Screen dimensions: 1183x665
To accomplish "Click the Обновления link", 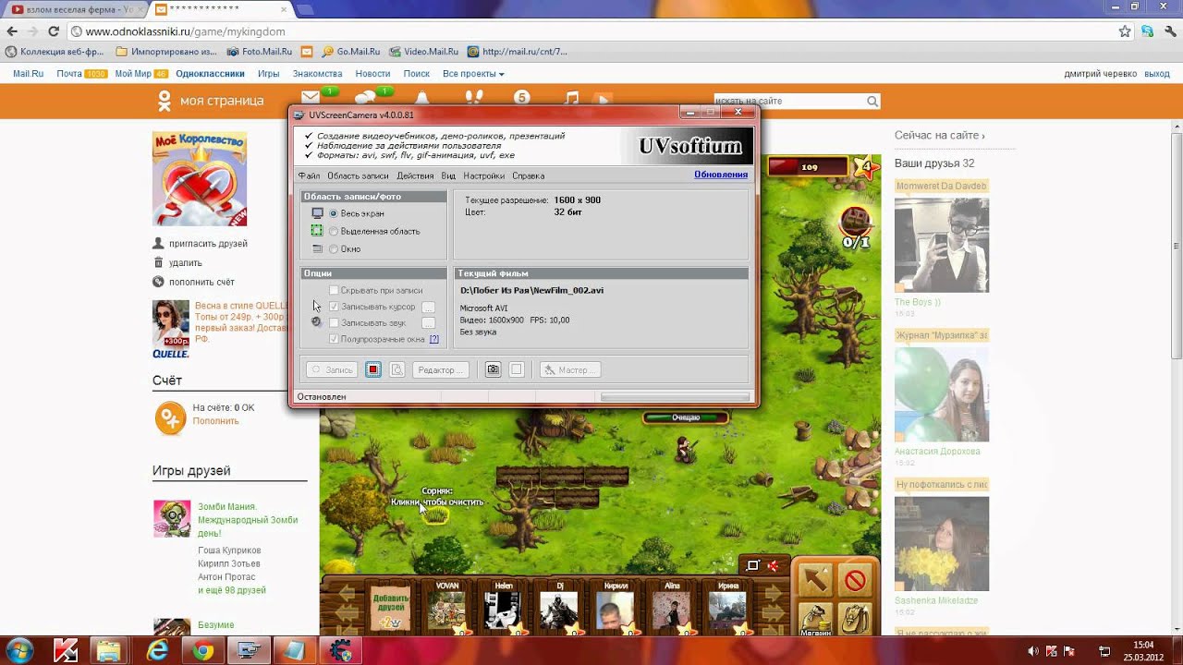I will [x=721, y=175].
